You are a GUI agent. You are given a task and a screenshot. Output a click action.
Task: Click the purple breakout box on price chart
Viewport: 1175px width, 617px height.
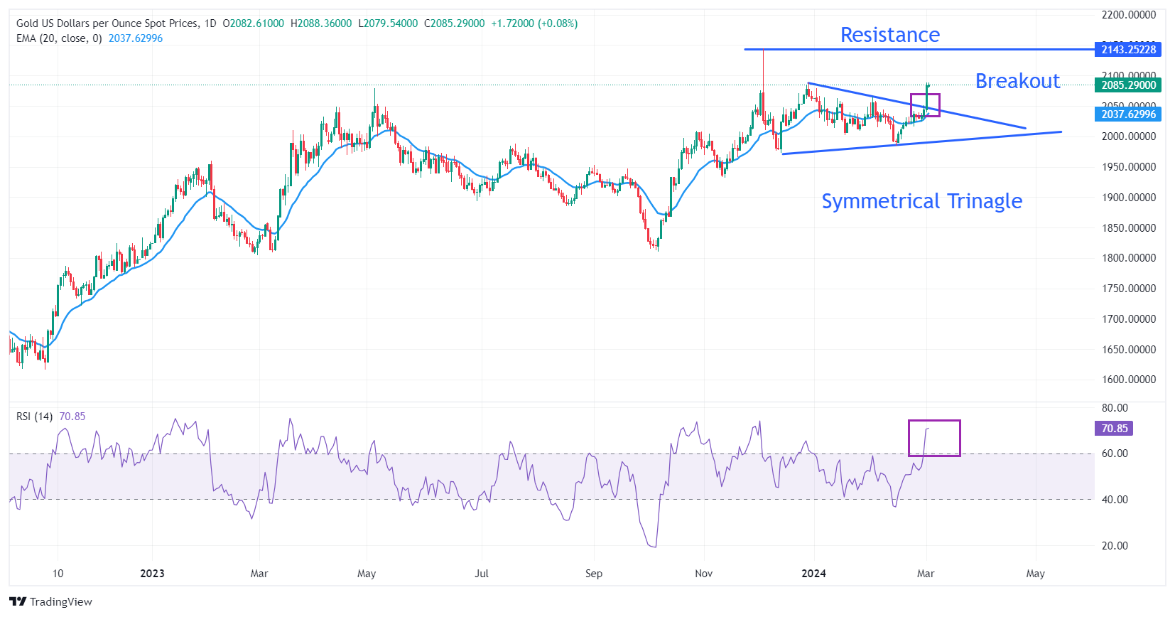point(925,104)
